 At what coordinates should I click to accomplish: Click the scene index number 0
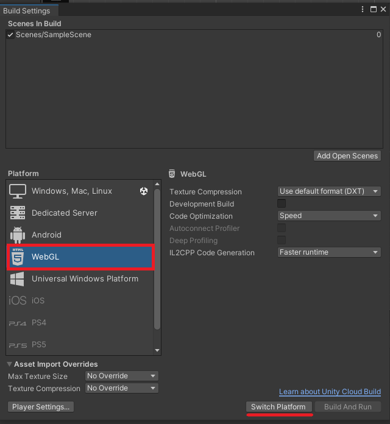click(378, 35)
